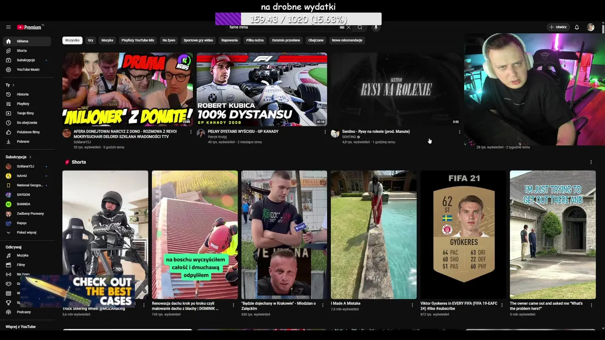Open YouTube Music from the sidebar
Screen dimensions: 605x340
pyautogui.click(x=27, y=69)
